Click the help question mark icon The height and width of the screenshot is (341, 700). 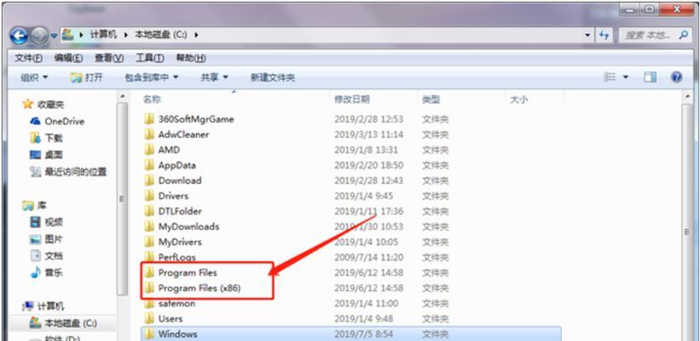(x=676, y=77)
